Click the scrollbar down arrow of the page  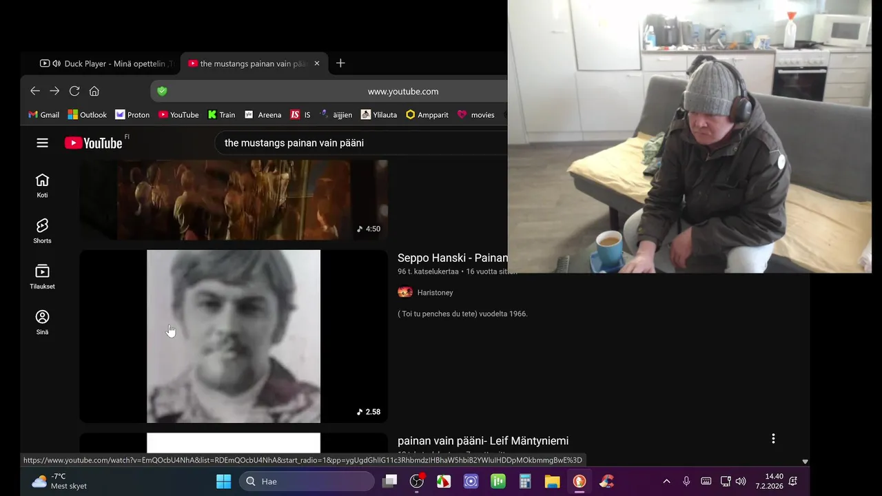point(805,462)
